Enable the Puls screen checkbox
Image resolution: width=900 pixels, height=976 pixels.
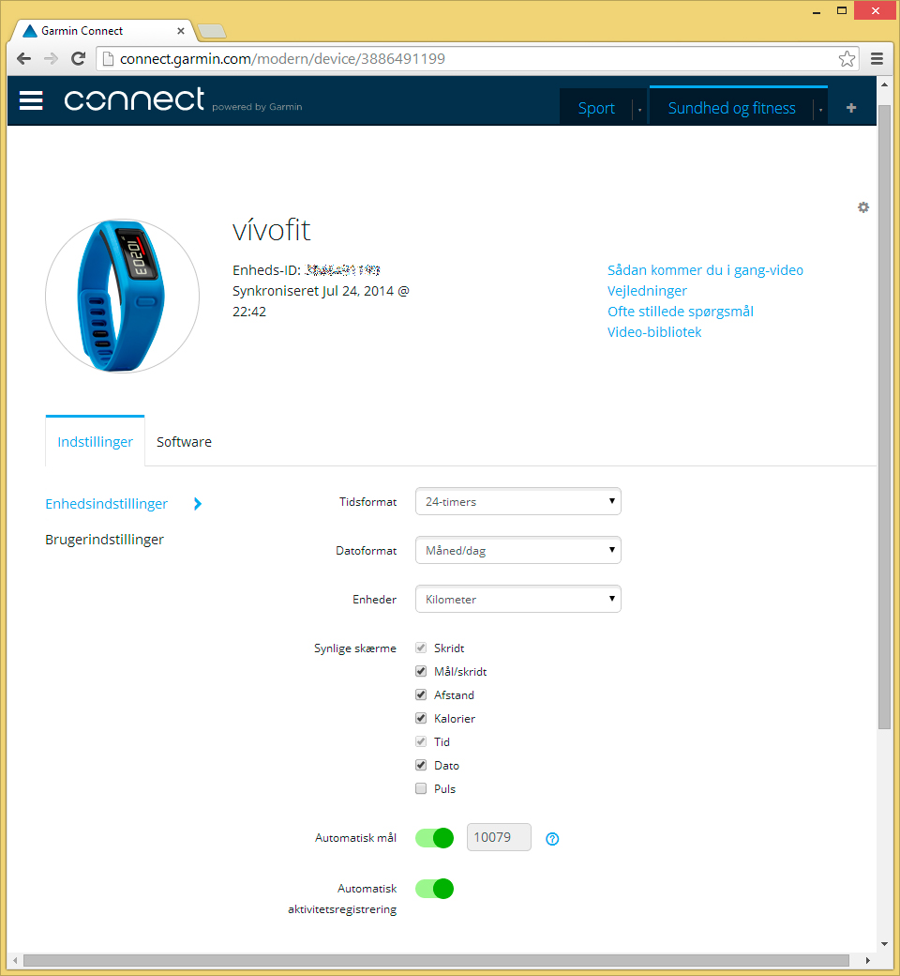[x=421, y=788]
